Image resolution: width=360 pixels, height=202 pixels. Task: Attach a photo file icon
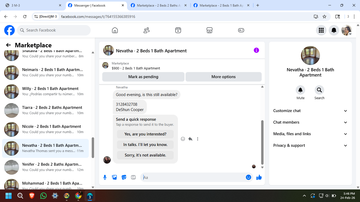[114, 177]
